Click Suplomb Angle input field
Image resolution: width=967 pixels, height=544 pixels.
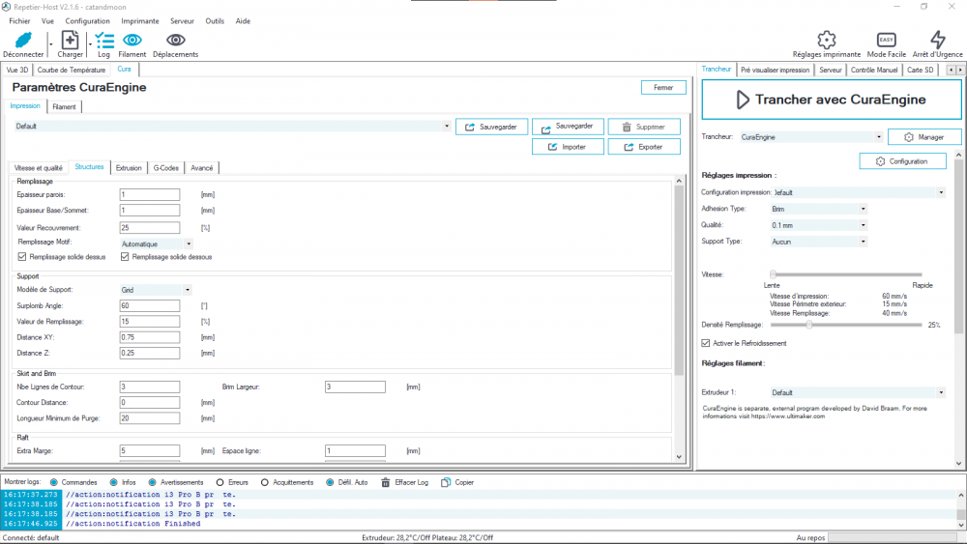150,305
